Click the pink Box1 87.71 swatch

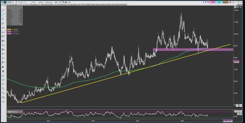8,32
